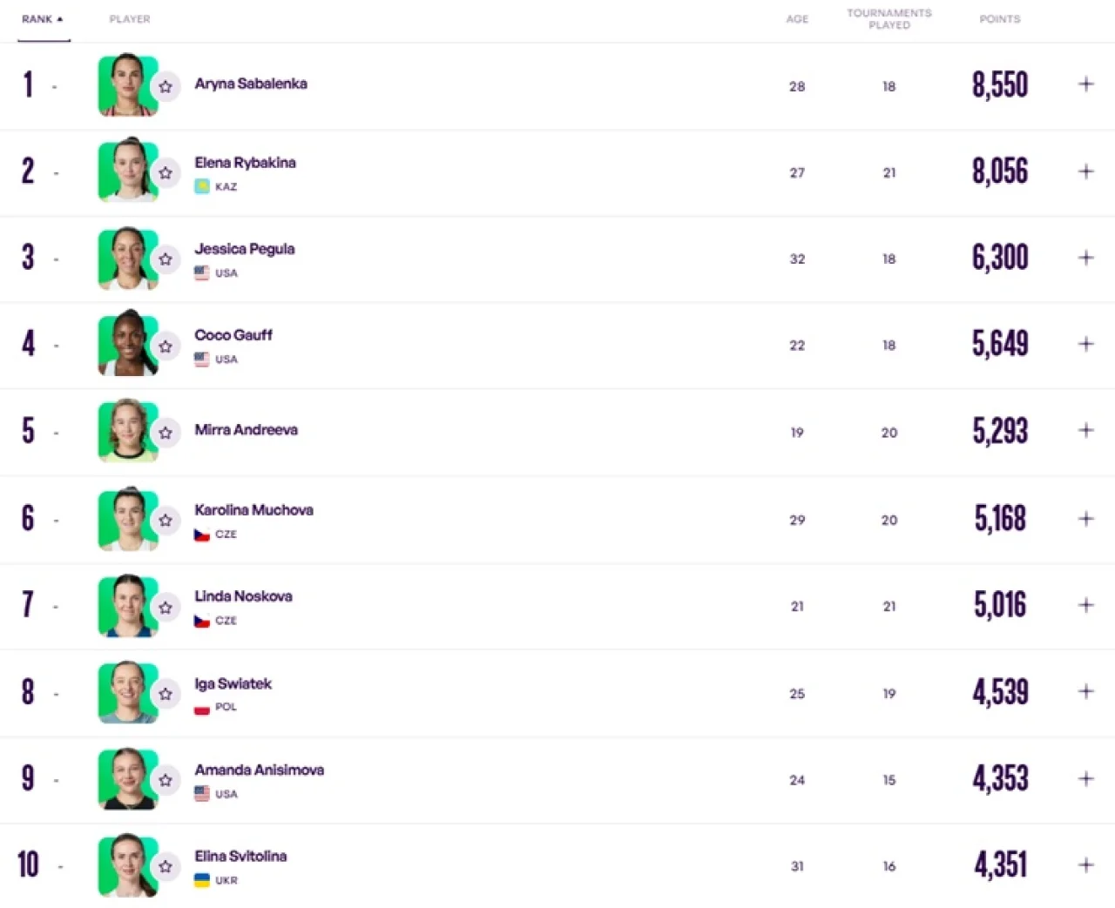Click Iga Swiatek's headshot thumbnail
Viewport: 1115px width, 908px height.
pos(128,693)
